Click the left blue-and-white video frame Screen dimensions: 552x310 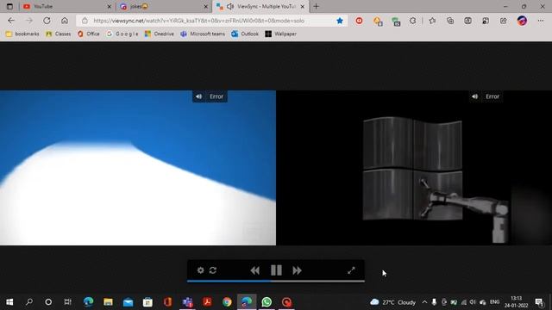click(138, 168)
